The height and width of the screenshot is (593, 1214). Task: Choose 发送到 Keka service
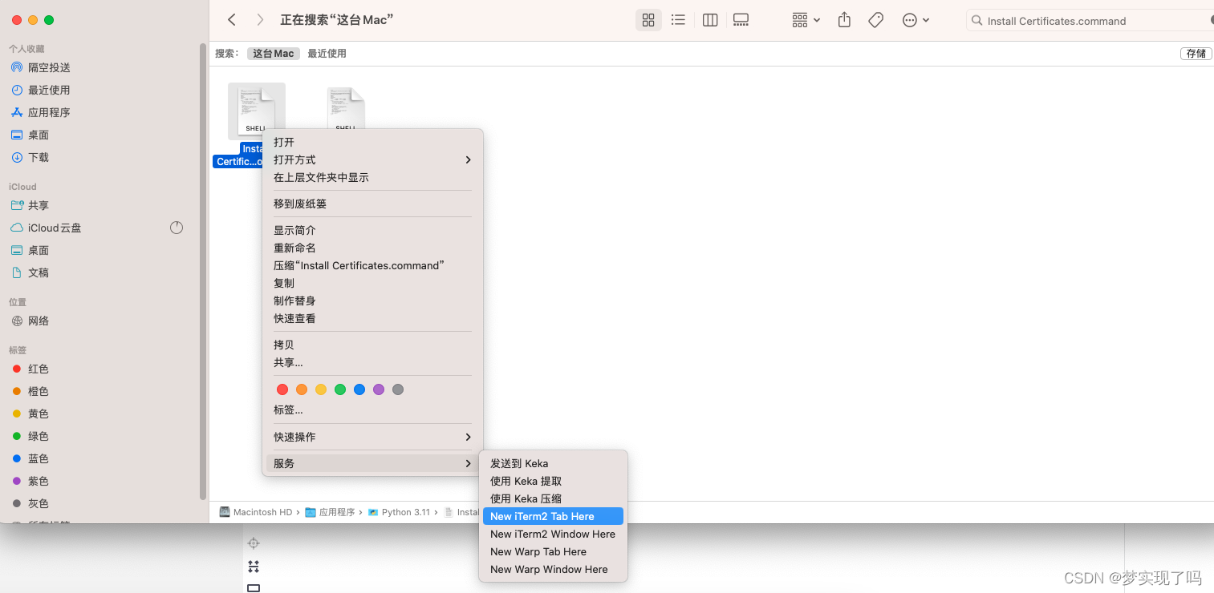coord(553,463)
